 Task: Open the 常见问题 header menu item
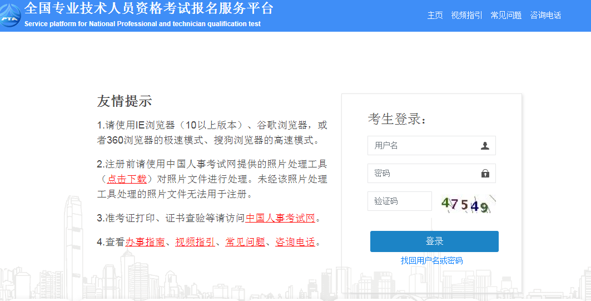pyautogui.click(x=506, y=15)
